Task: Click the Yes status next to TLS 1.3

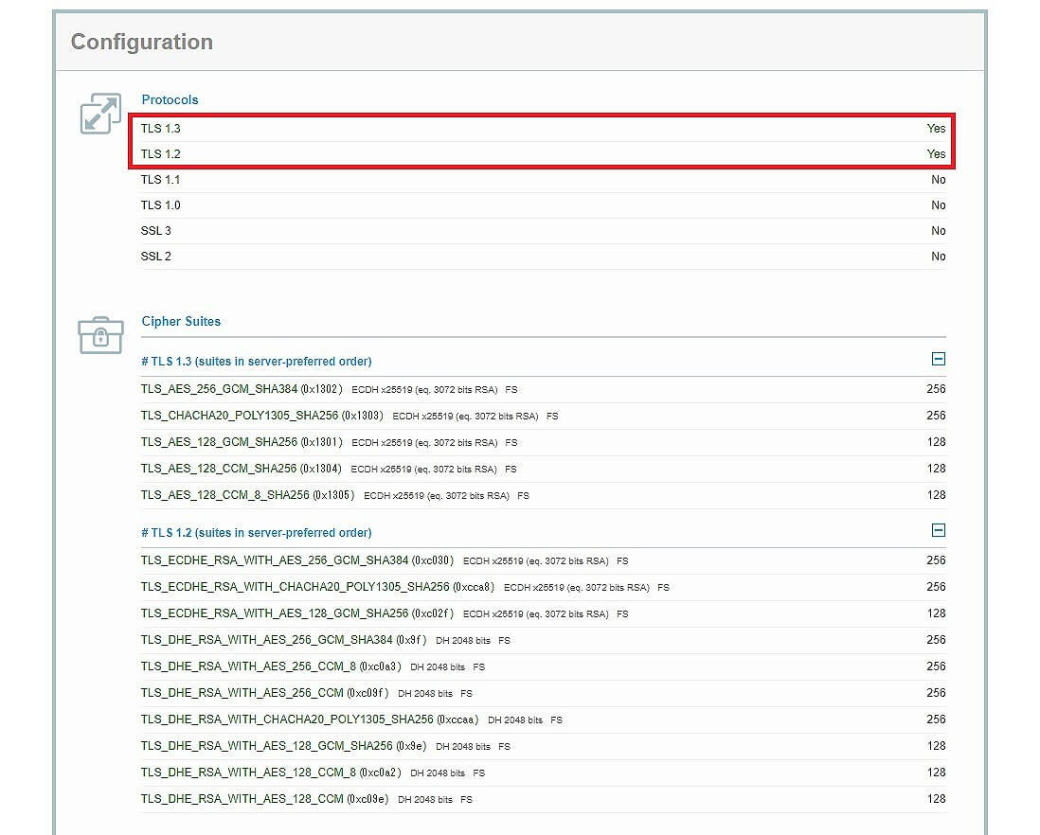Action: [x=936, y=128]
